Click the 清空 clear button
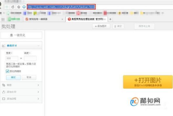Image resolution: width=173 pixels, height=116 pixels. click(x=118, y=26)
